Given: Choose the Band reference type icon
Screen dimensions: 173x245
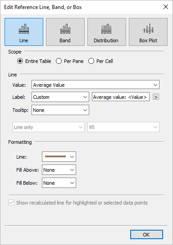Looking at the screenshot, I should pos(65,32).
